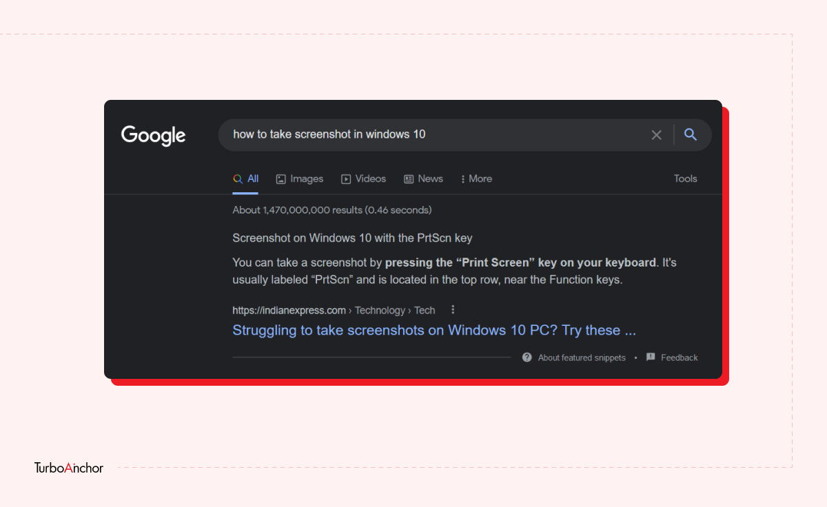Click the Videos tab play icon
The width and height of the screenshot is (827, 507).
tap(346, 179)
